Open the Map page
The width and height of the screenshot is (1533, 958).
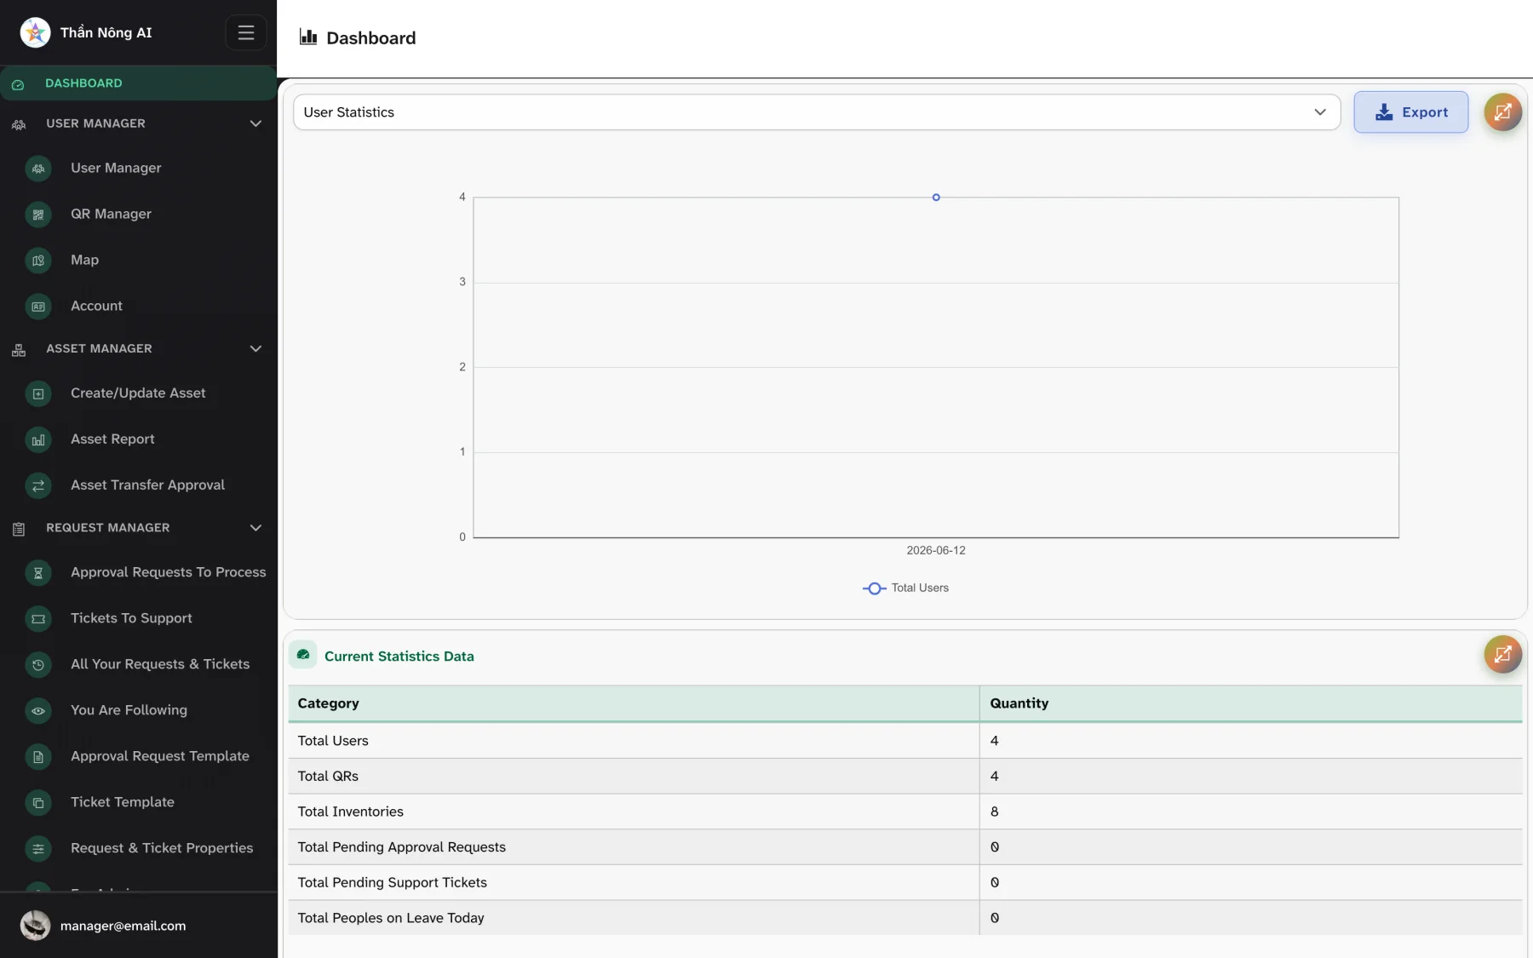click(84, 261)
